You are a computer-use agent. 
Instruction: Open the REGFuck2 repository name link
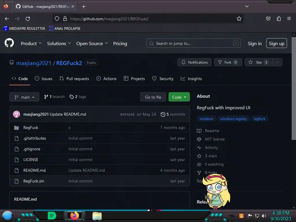coord(69,63)
